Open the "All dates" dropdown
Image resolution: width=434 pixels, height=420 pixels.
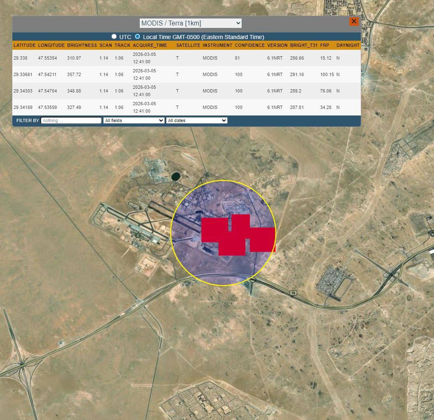pyautogui.click(x=196, y=120)
